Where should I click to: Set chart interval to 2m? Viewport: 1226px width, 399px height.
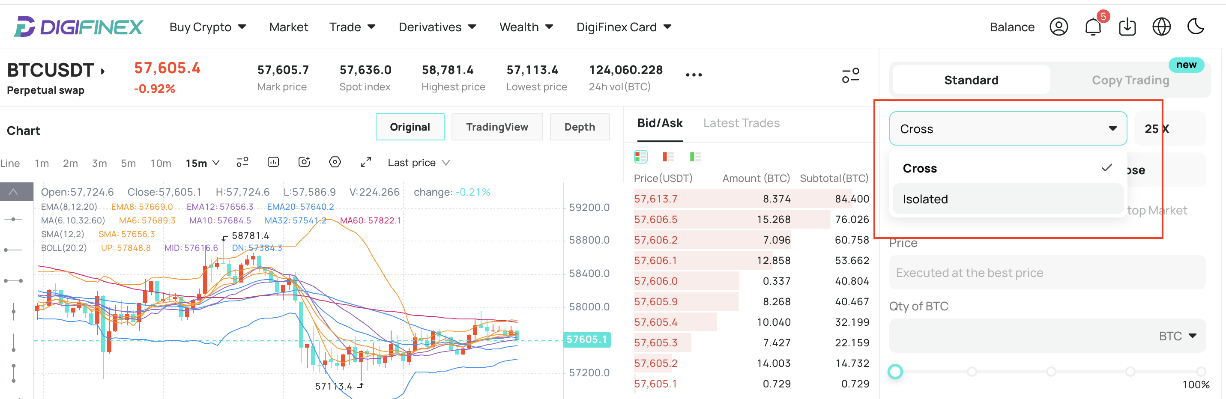[x=70, y=163]
